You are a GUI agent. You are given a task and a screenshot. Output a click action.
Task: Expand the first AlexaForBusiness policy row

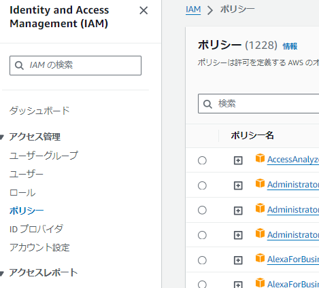click(x=238, y=260)
